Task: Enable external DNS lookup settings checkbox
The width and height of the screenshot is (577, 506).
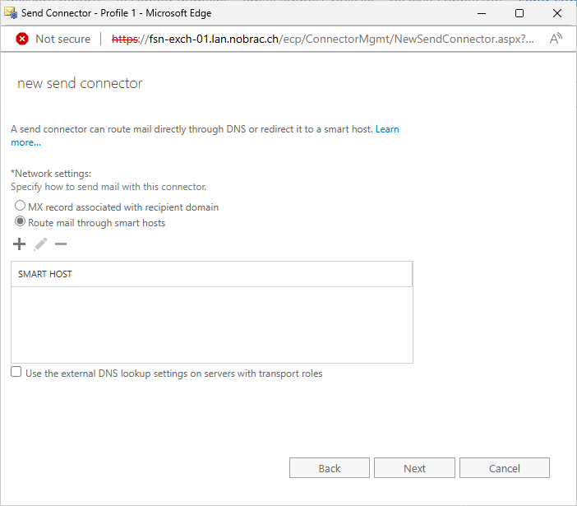Action: click(x=16, y=372)
